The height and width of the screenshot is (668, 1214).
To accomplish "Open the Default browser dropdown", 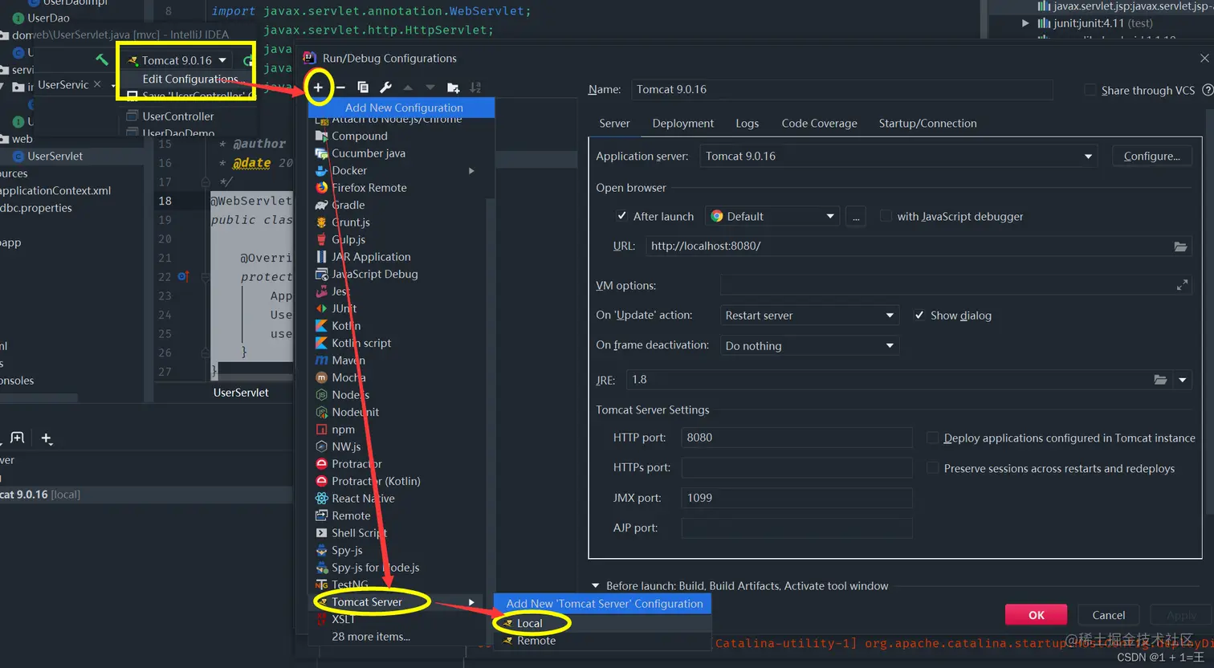I will [773, 217].
